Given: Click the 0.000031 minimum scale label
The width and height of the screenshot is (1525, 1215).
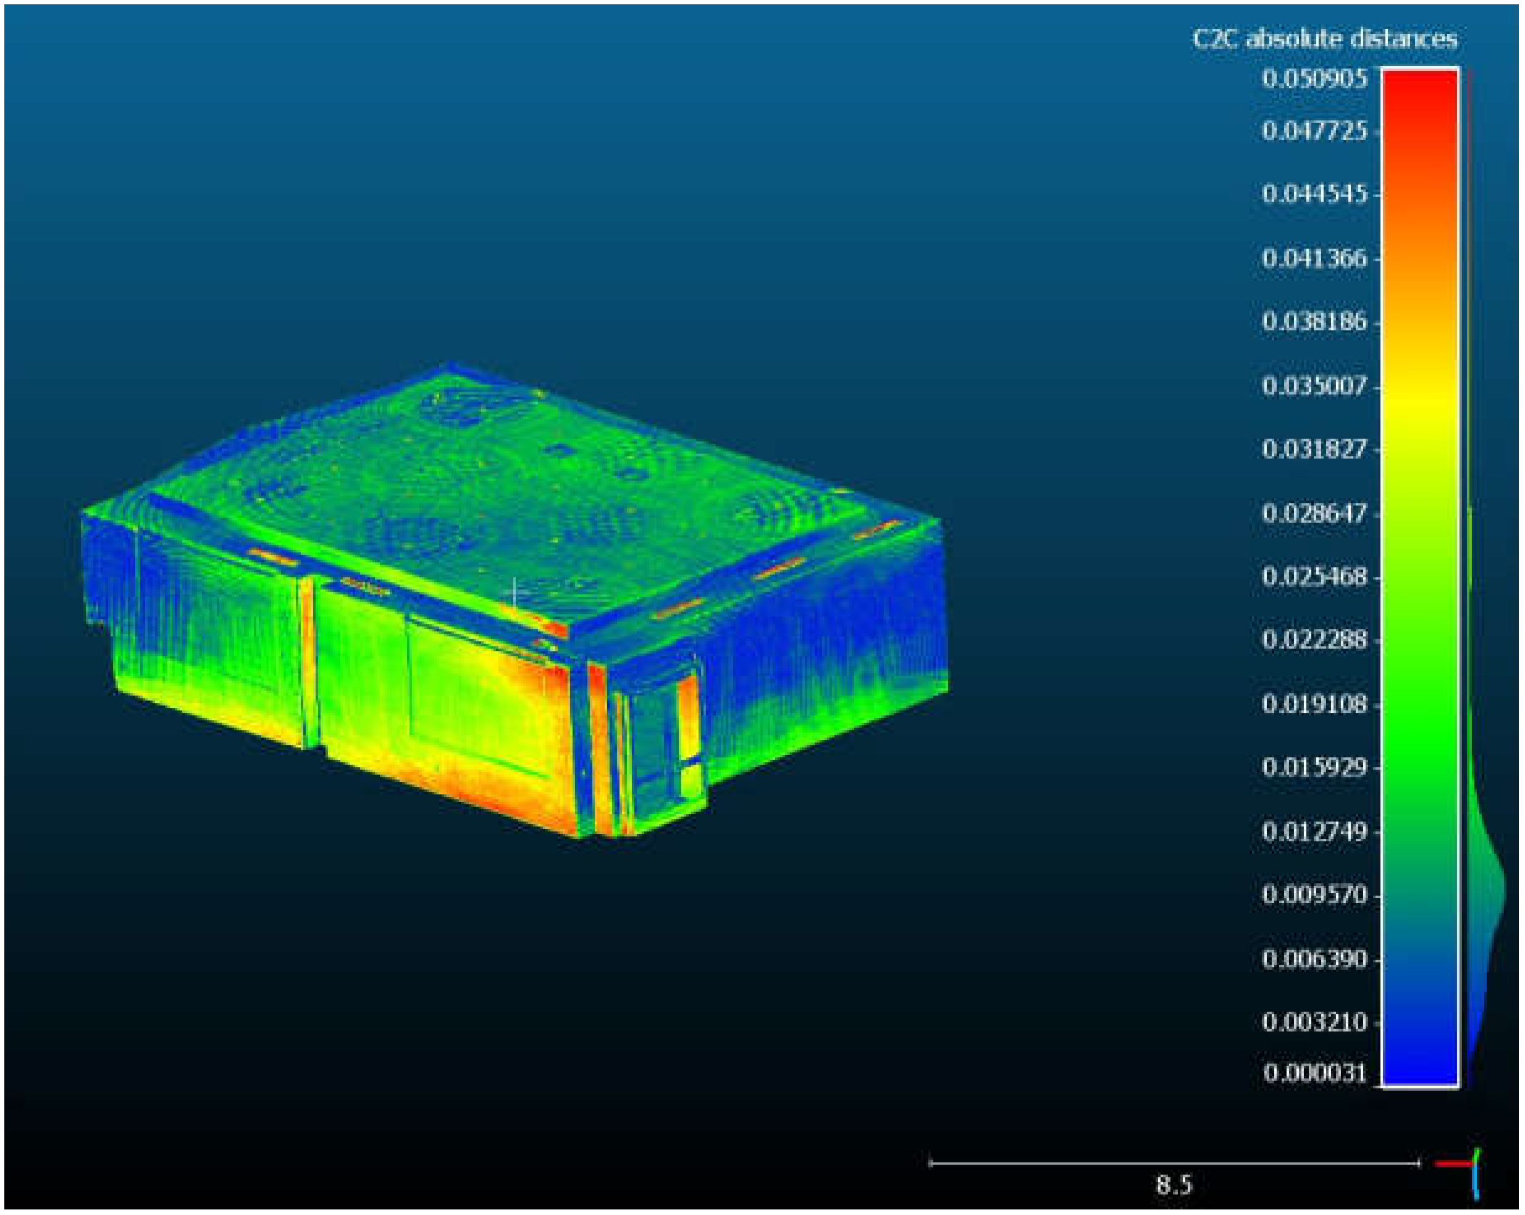Looking at the screenshot, I should pos(1314,1073).
